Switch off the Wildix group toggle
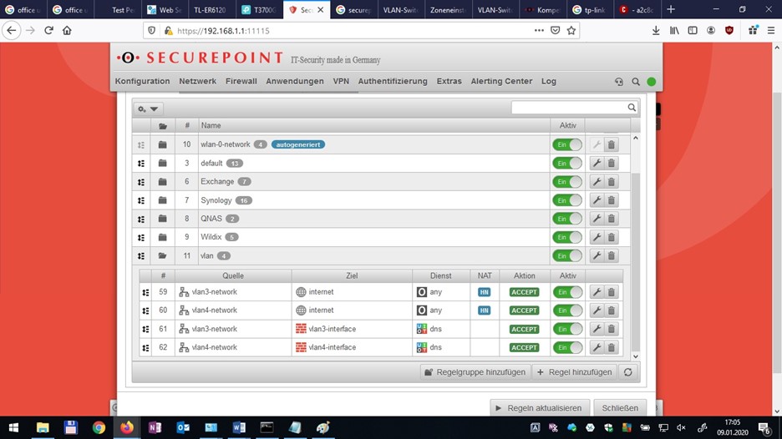Image resolution: width=782 pixels, height=439 pixels. tap(567, 237)
